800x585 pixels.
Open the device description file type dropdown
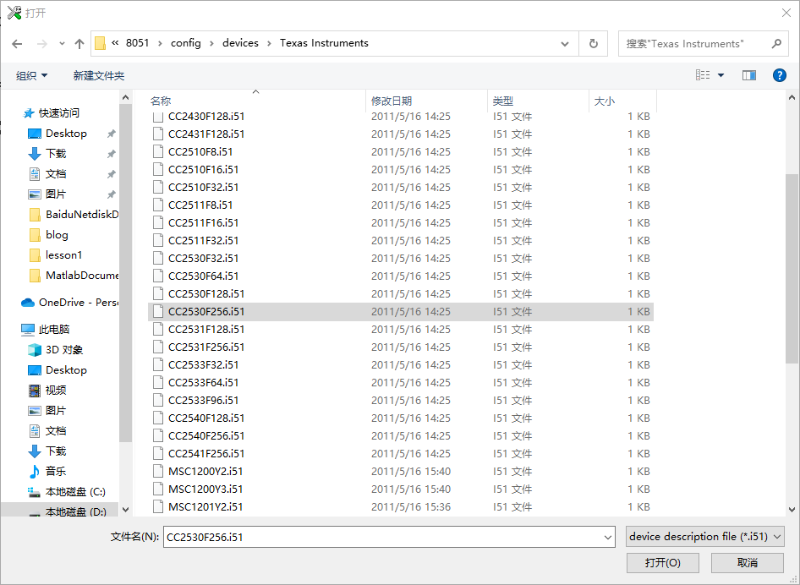coord(705,537)
